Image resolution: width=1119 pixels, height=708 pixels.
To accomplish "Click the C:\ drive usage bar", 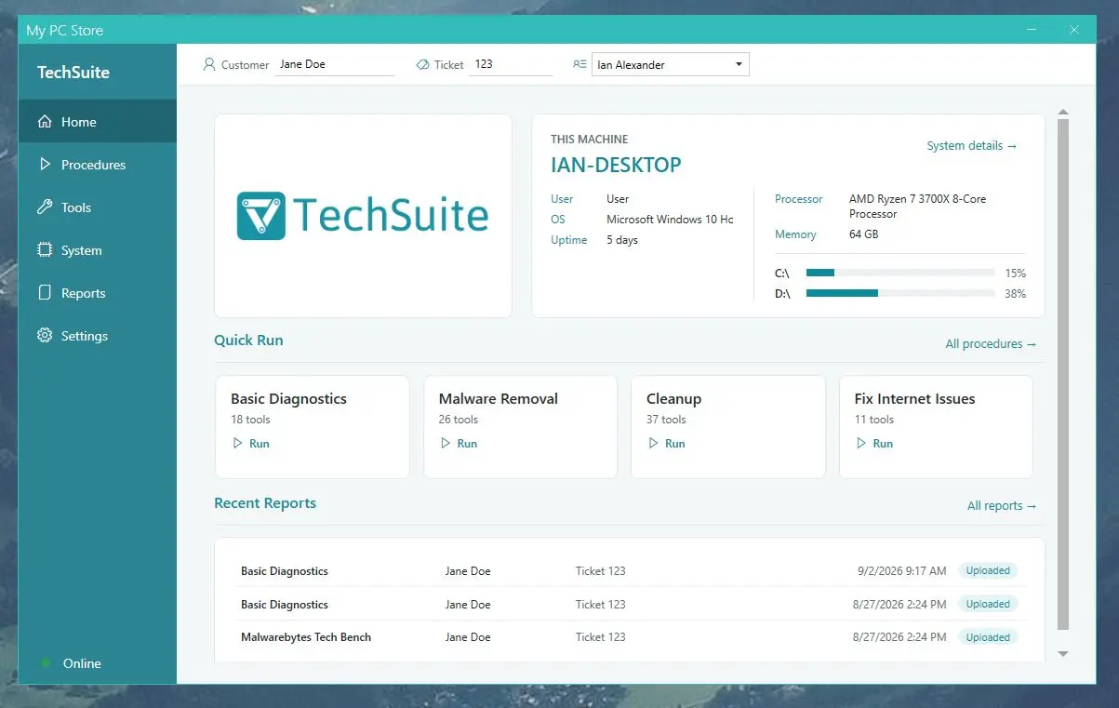I will pyautogui.click(x=900, y=273).
